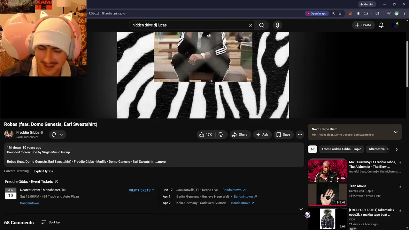Open the orange hand extension
Screen dimensions: 409x230
tap(351, 13)
